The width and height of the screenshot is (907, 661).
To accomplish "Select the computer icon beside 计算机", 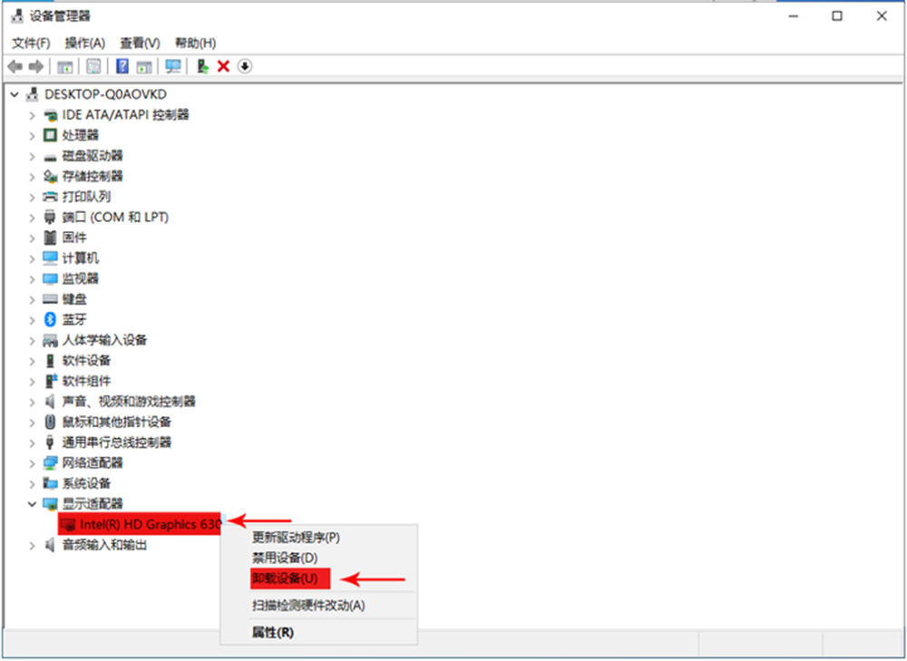I will point(50,258).
